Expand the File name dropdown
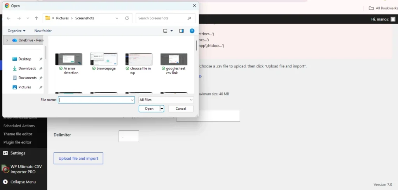This screenshot has height=190, width=398. [132, 100]
